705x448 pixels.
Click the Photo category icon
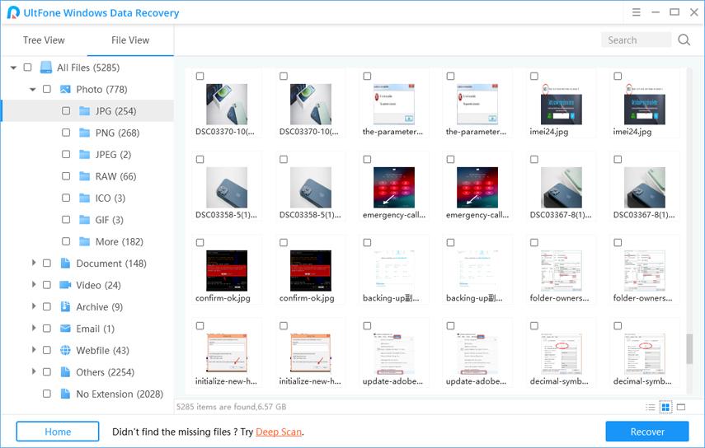point(65,89)
